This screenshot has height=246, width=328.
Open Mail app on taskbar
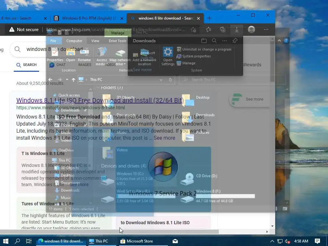click(x=175, y=241)
